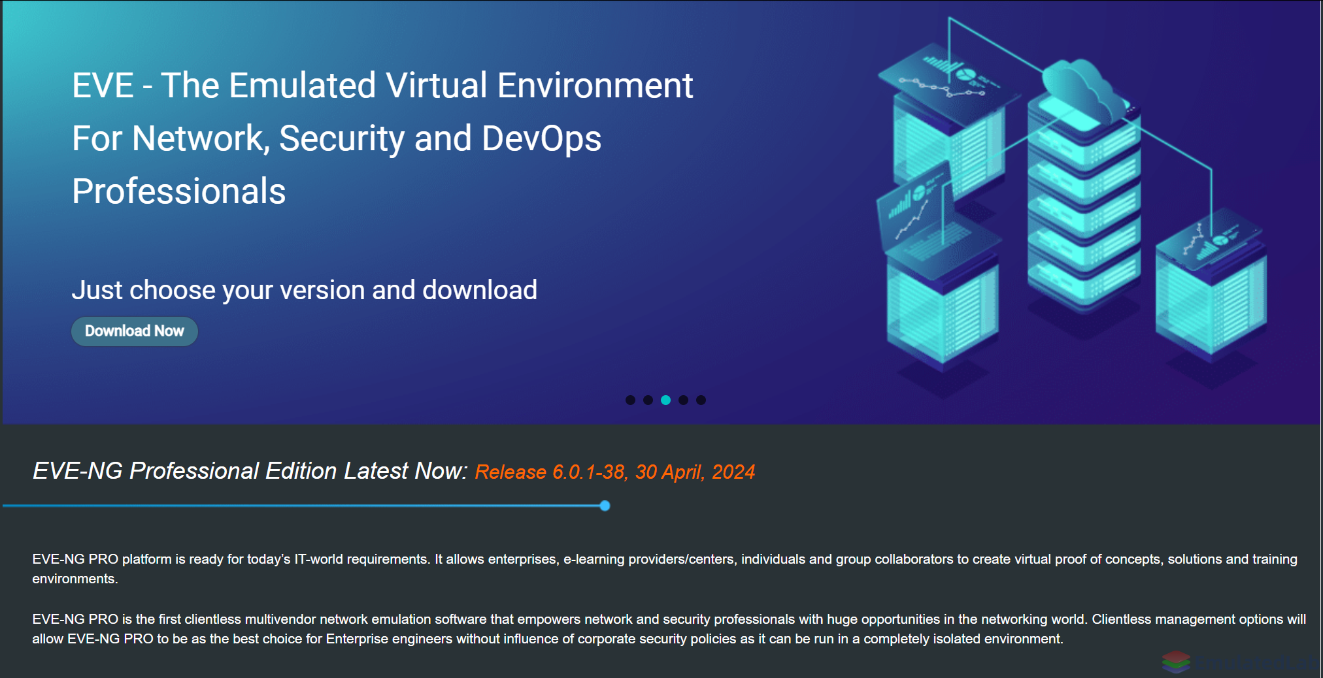
Task: Go to the second carousel slide dot
Action: [x=648, y=400]
